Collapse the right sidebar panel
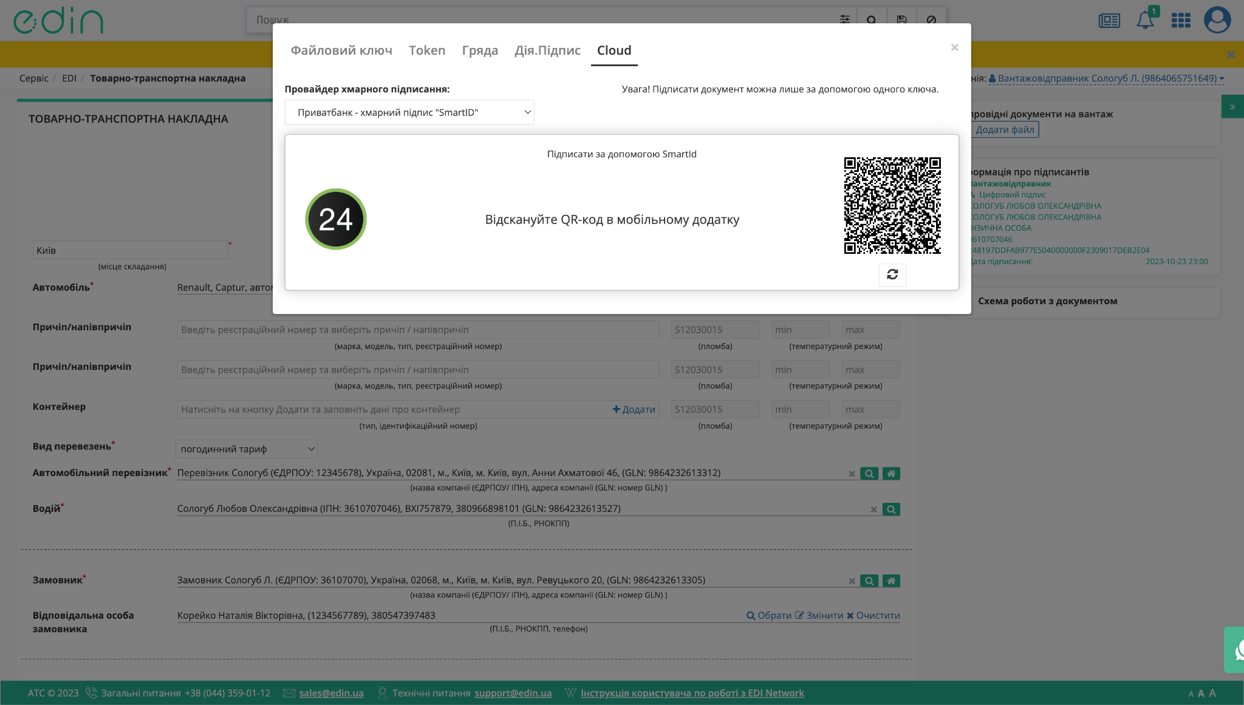This screenshot has height=705, width=1244. (1232, 107)
